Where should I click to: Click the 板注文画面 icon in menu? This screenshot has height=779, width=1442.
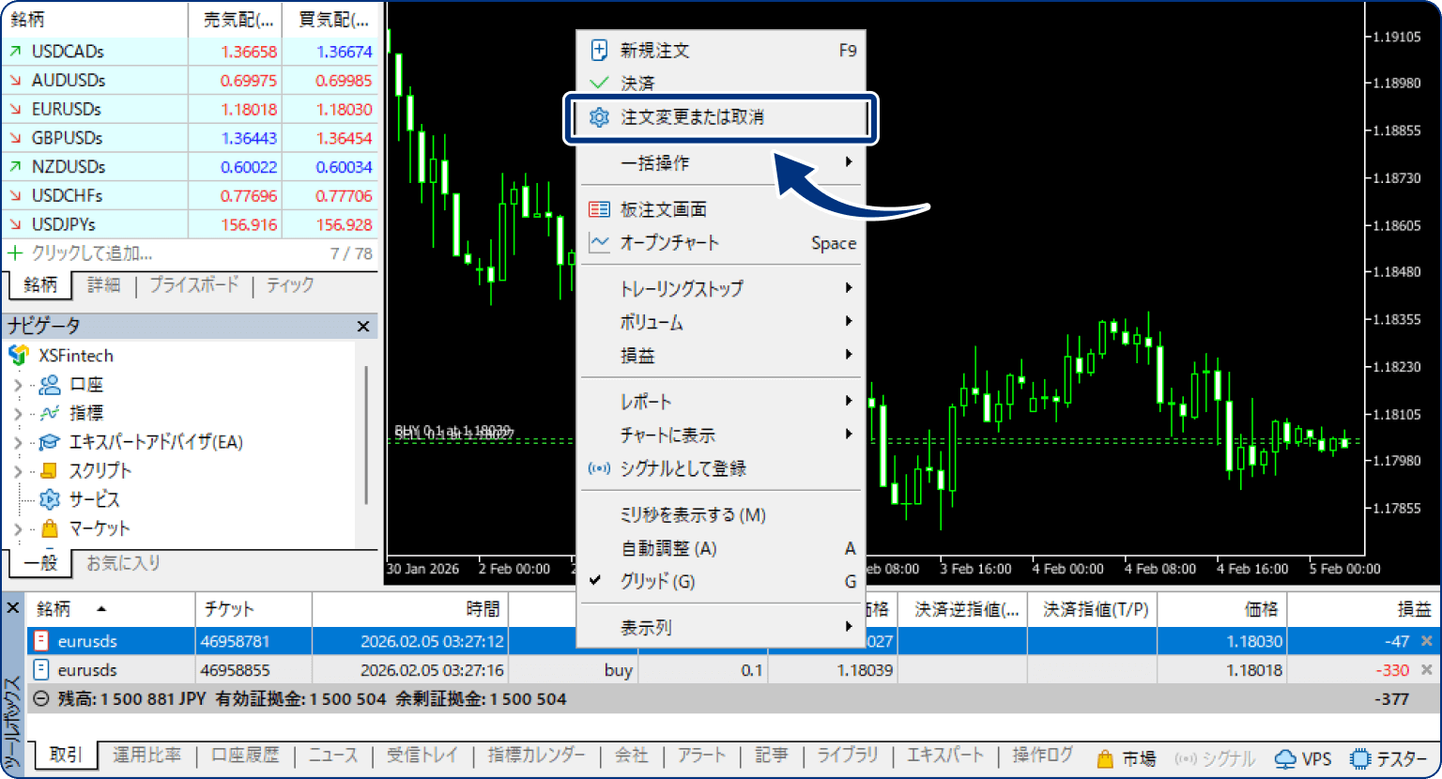pyautogui.click(x=599, y=209)
